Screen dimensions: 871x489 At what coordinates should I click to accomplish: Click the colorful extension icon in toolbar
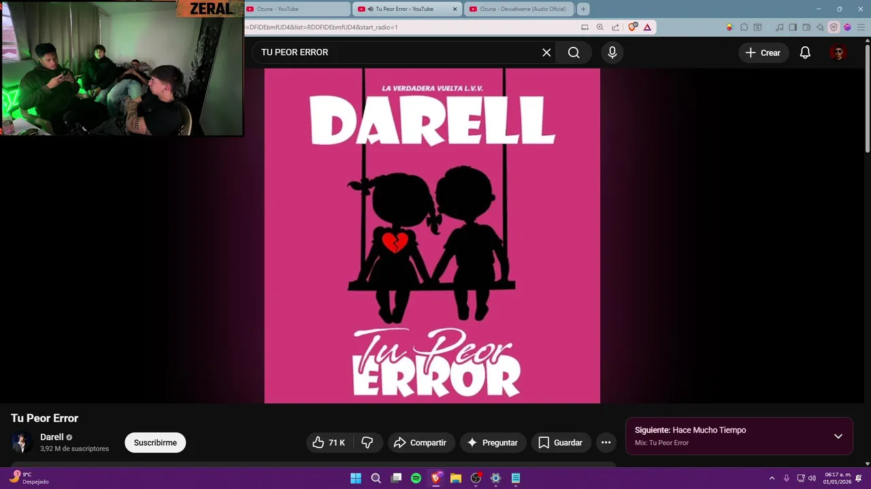click(729, 27)
